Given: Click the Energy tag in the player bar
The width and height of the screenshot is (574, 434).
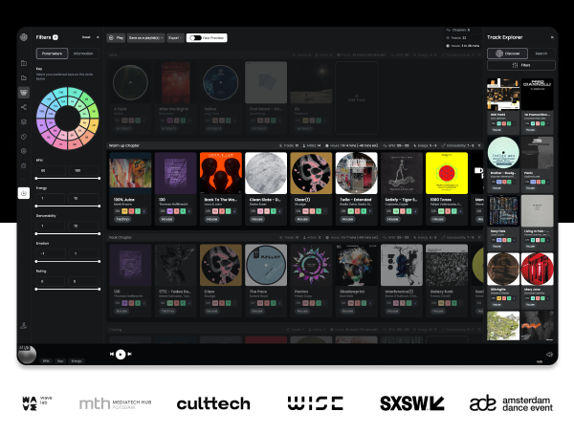Looking at the screenshot, I should pos(77,360).
